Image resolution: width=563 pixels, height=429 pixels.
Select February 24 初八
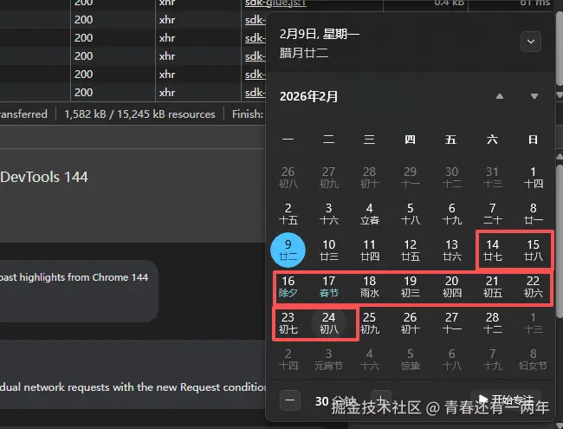(x=329, y=322)
